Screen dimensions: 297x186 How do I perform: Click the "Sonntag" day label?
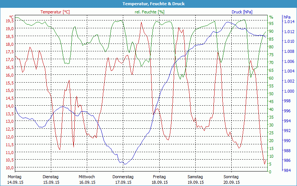(231, 177)
